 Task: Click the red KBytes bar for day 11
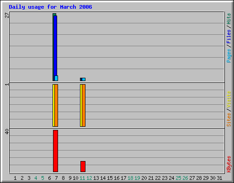tap(83, 167)
